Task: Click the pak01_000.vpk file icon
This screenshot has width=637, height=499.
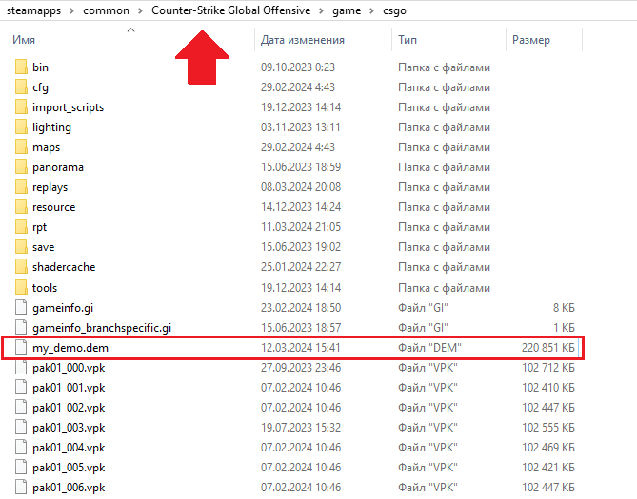Action: pos(21,367)
